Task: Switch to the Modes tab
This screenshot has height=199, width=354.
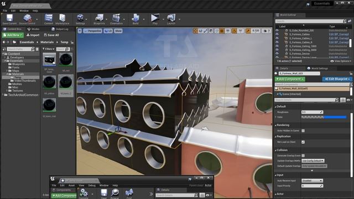Action: [33, 29]
